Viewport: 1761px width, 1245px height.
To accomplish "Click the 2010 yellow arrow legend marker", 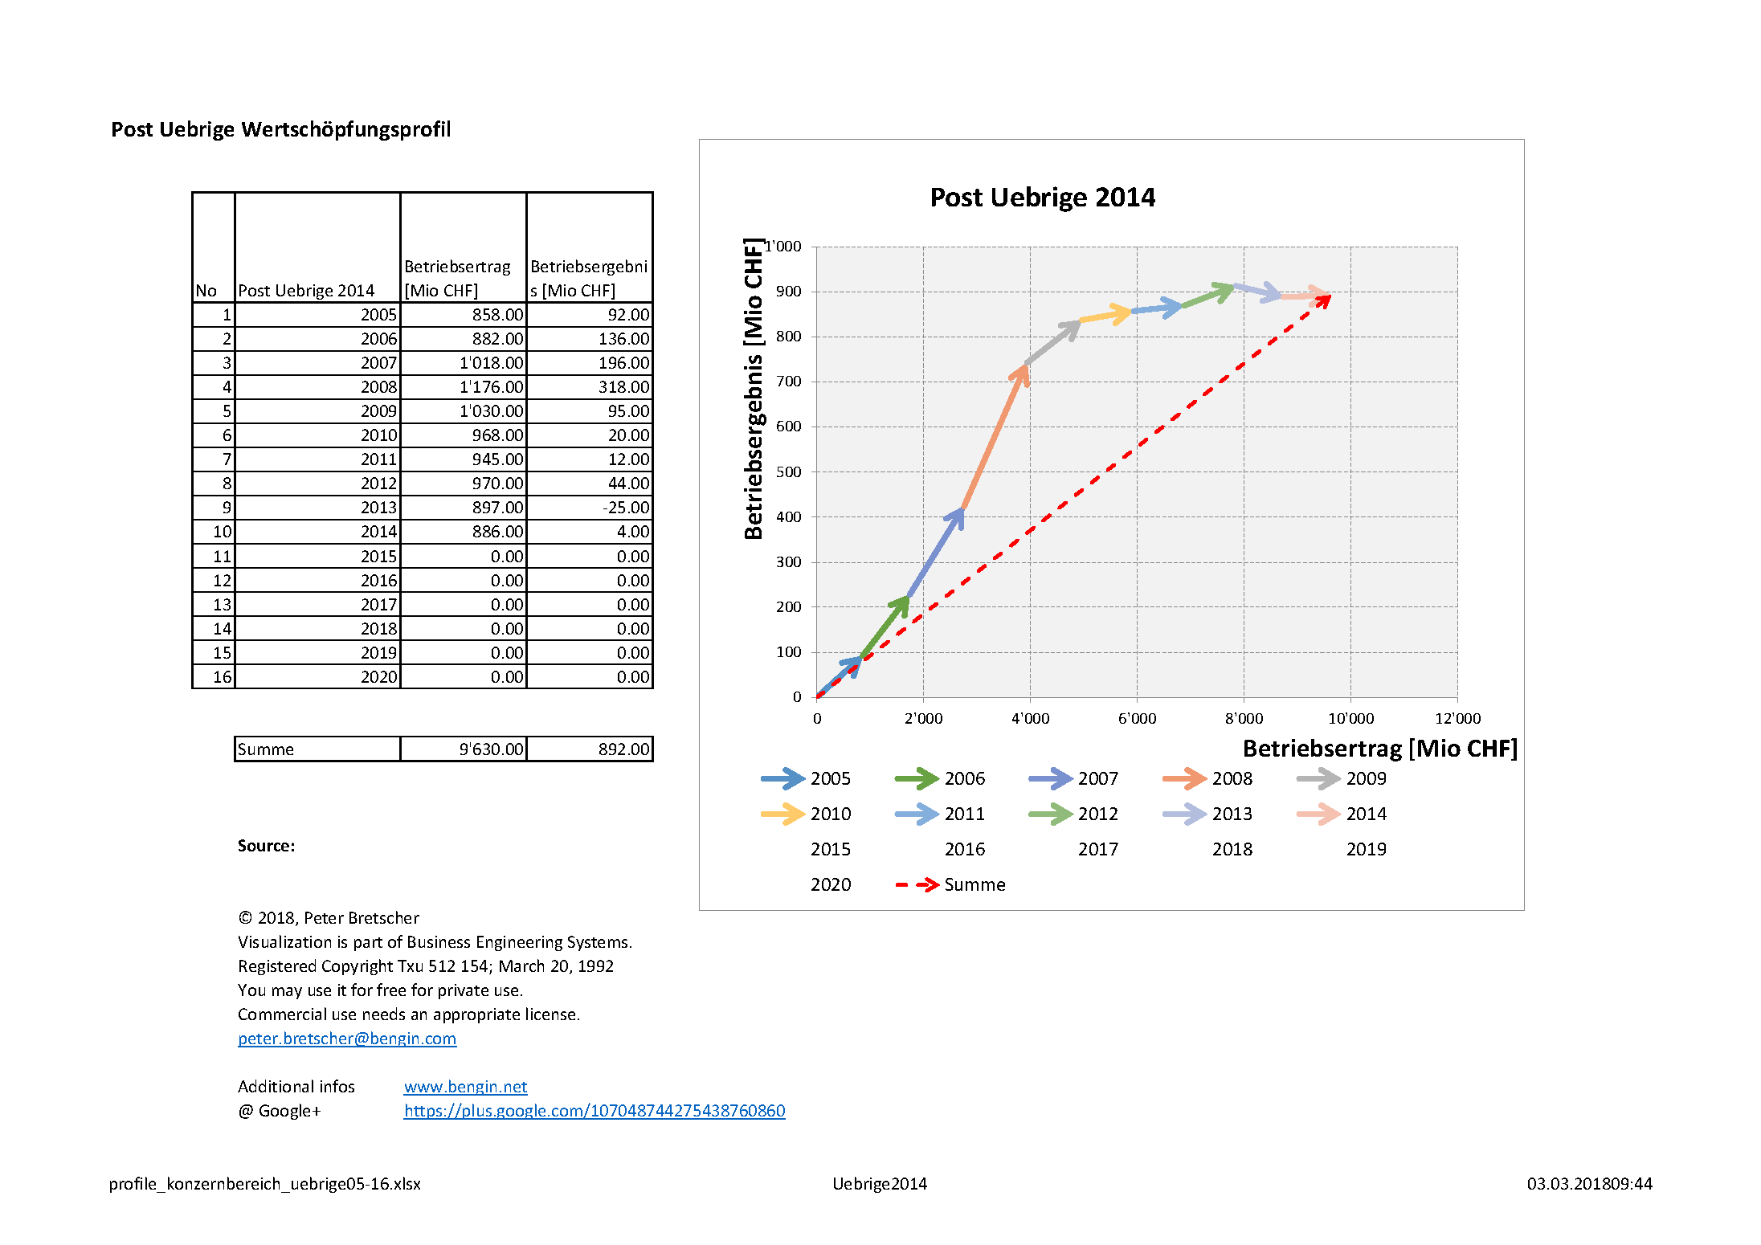I will (782, 814).
